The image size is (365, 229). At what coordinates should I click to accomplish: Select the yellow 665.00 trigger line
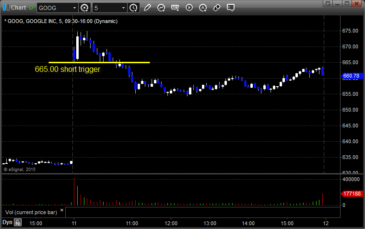click(x=99, y=62)
